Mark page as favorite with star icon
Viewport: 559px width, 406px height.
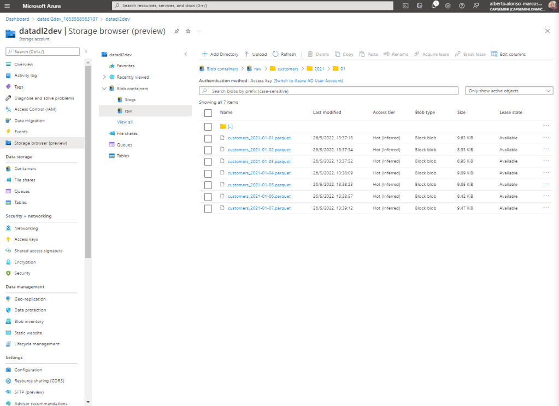[188, 31]
